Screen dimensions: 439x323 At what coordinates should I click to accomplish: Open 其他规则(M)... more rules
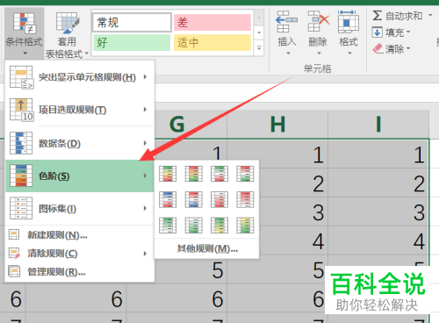tap(207, 248)
